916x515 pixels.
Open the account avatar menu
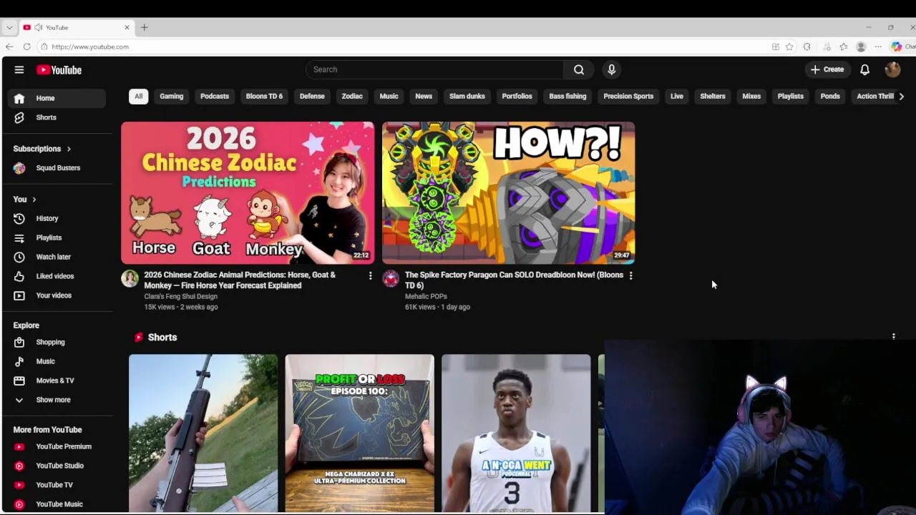892,69
